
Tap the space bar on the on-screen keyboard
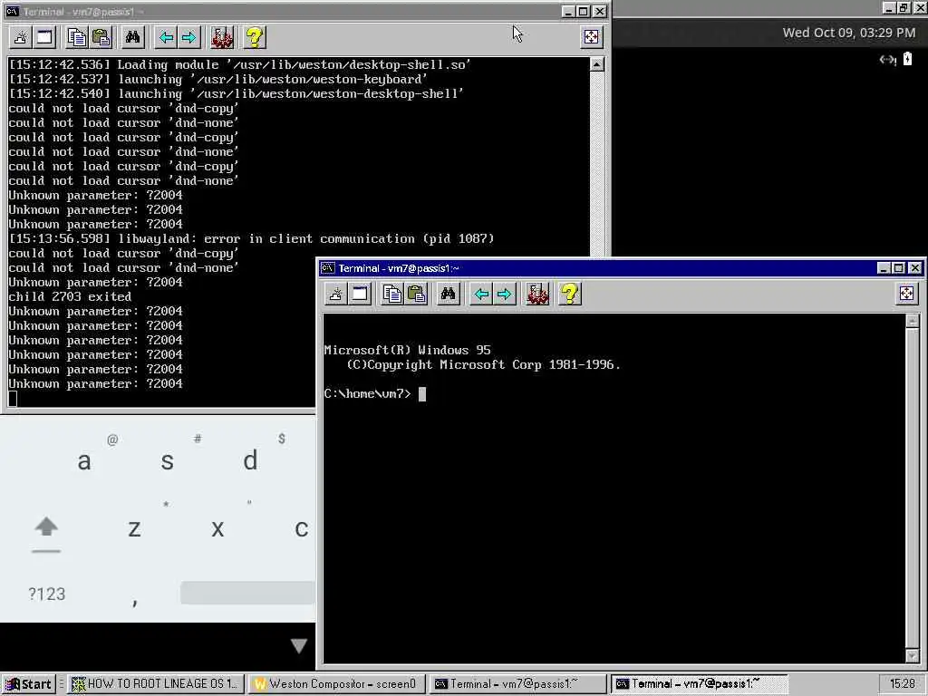coord(247,593)
